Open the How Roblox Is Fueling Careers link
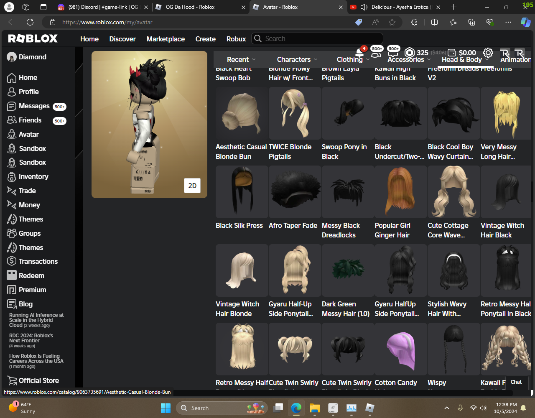 pos(36,361)
